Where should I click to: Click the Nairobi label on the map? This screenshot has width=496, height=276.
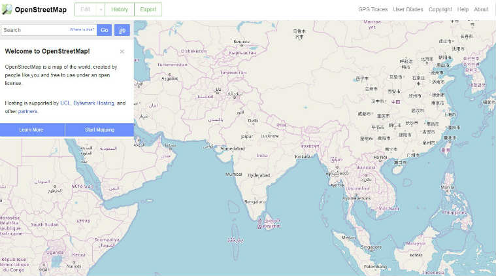tap(74, 266)
